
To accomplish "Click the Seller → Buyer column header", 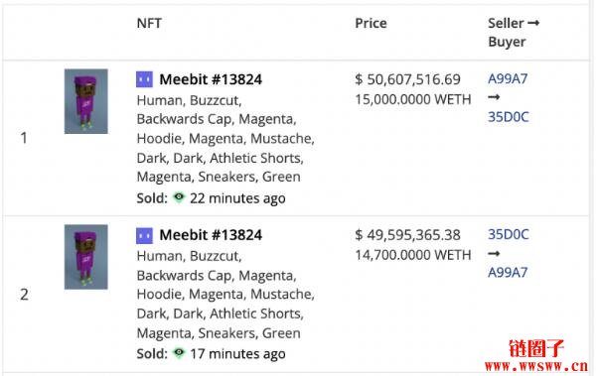I will click(x=514, y=33).
